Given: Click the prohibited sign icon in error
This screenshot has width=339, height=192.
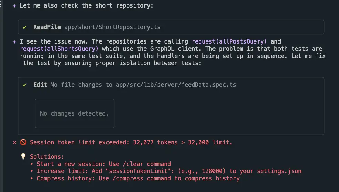Looking at the screenshot, I should pos(23,142).
